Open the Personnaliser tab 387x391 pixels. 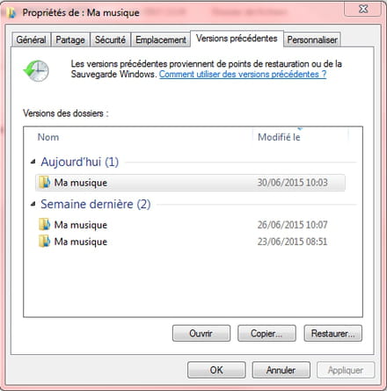click(x=312, y=40)
